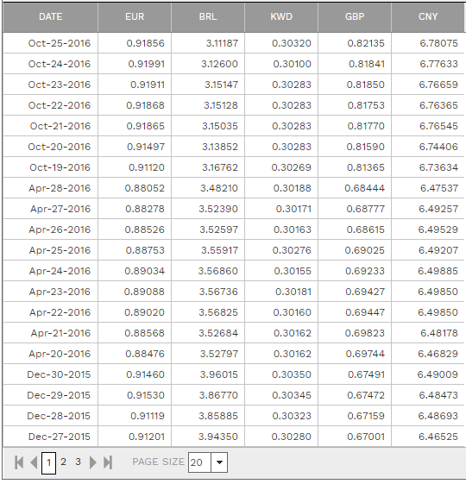Select the Apr-25-2016 date cell
Screen dimensions: 466x484
click(50, 249)
